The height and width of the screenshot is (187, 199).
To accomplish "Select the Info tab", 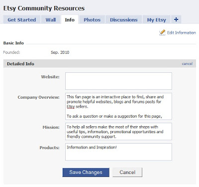I will pos(70,20).
